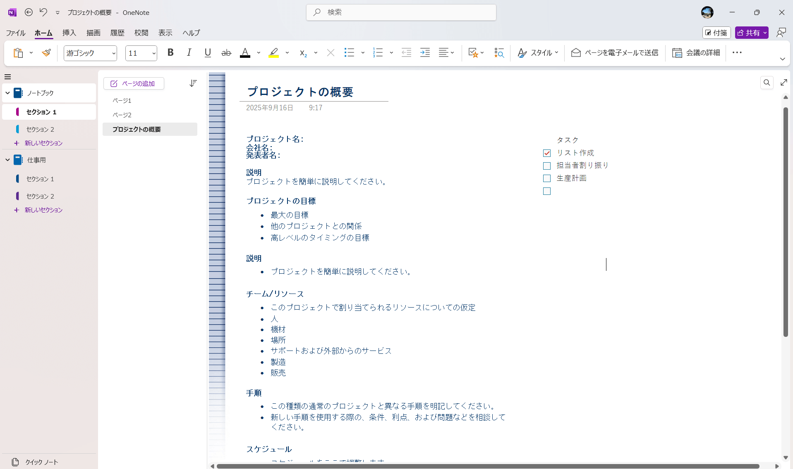Open the font size 11 dropdown
793x469 pixels.
point(153,53)
